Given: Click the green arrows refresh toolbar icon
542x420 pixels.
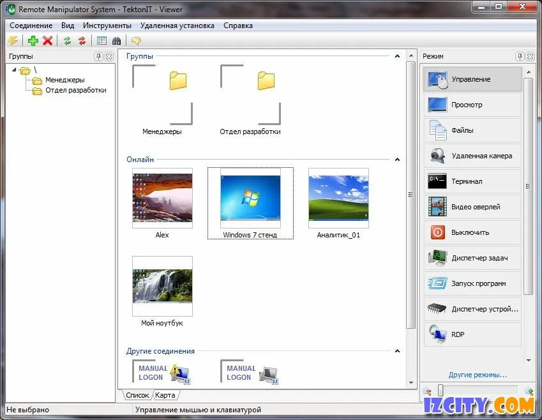Looking at the screenshot, I should [x=67, y=41].
